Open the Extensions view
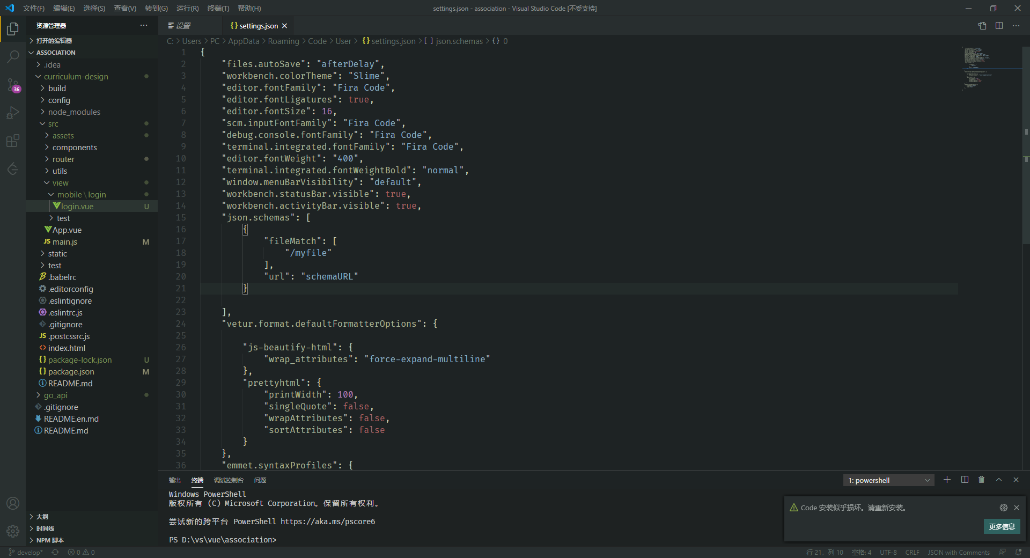Viewport: 1030px width, 558px height. (x=13, y=141)
